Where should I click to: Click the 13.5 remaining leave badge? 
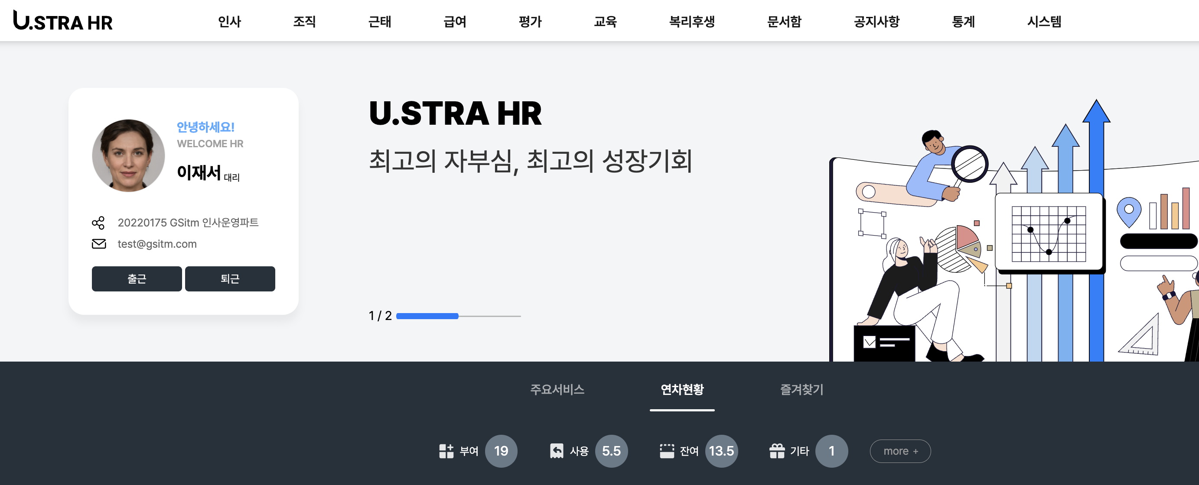click(x=721, y=451)
